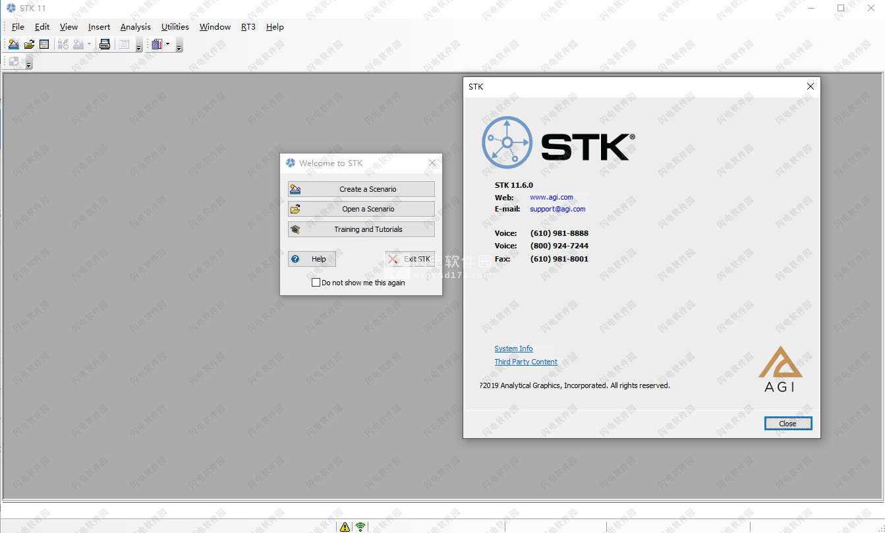885x533 pixels.
Task: Open the Object Browser toolbar icon
Action: pos(44,44)
